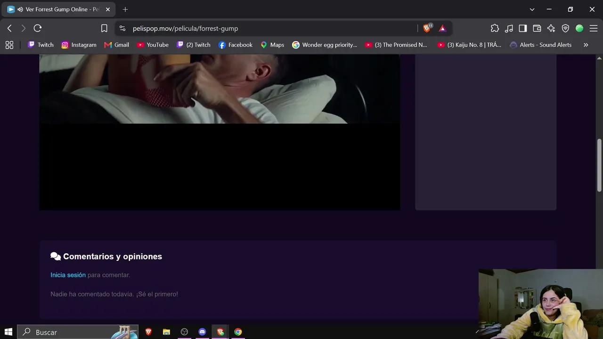The image size is (603, 339).
Task: Expand the tab search dropdown arrow
Action: [532, 9]
